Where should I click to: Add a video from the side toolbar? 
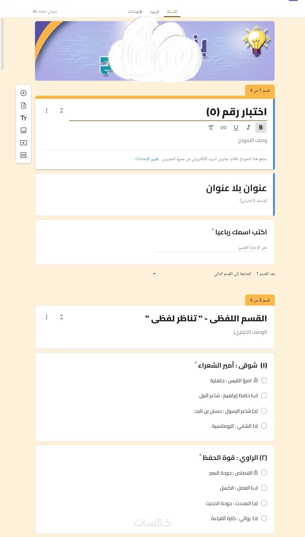(23, 143)
